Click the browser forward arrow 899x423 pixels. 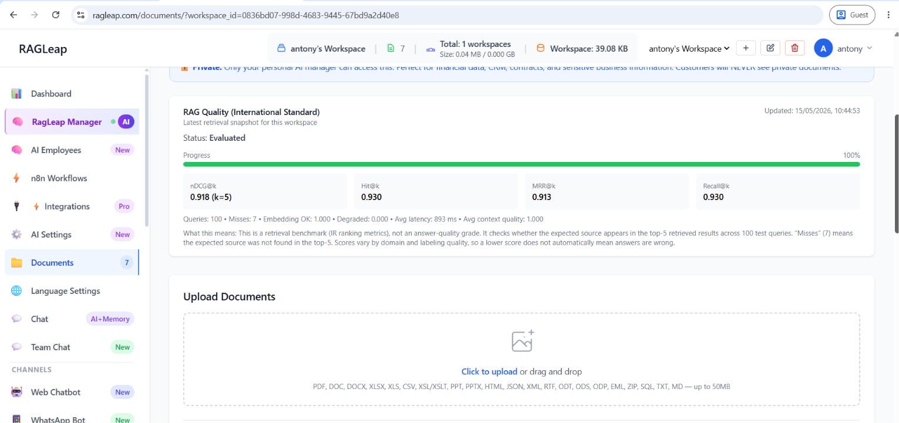[35, 15]
